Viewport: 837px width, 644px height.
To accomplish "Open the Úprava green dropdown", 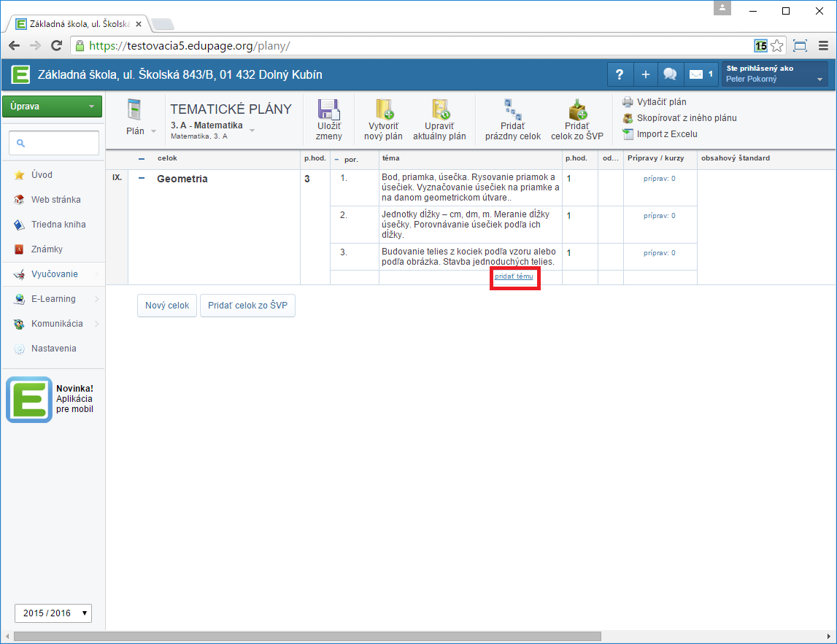I will pos(52,106).
